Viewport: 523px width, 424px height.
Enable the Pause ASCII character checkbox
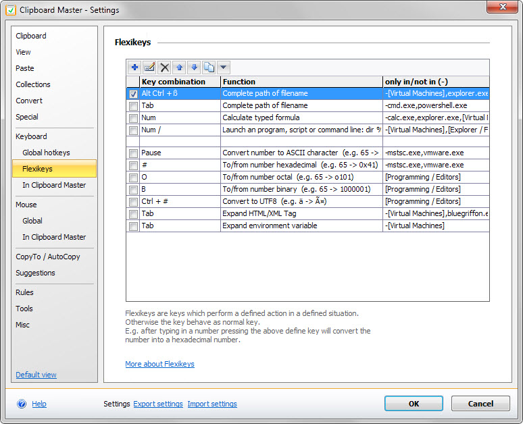pos(133,153)
